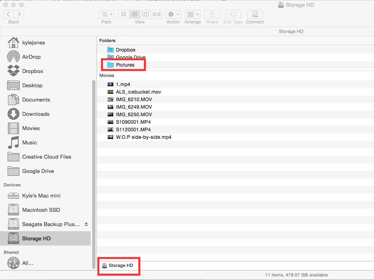Open the Arrange dropdown
Screen dimensions: 374x280
point(192,14)
